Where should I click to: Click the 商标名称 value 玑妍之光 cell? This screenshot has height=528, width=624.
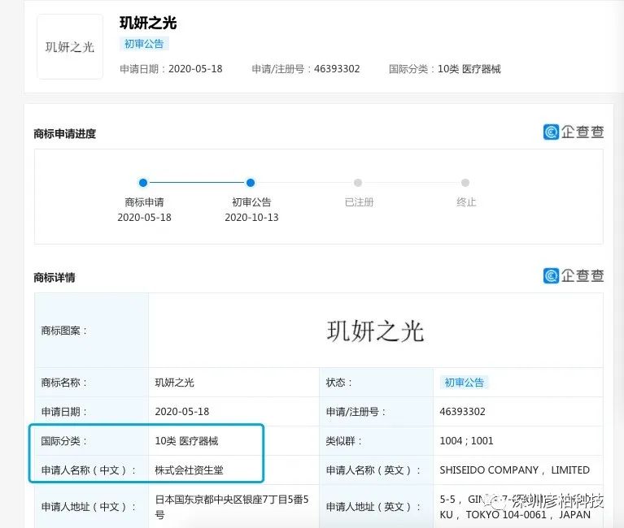pos(234,383)
